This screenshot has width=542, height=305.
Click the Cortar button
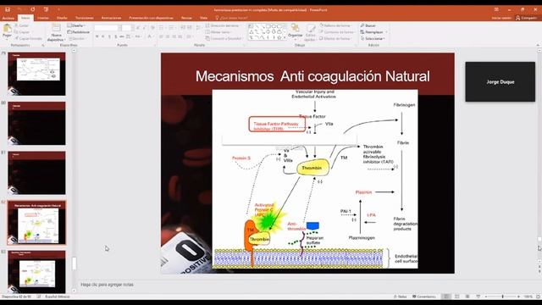pos(22,25)
